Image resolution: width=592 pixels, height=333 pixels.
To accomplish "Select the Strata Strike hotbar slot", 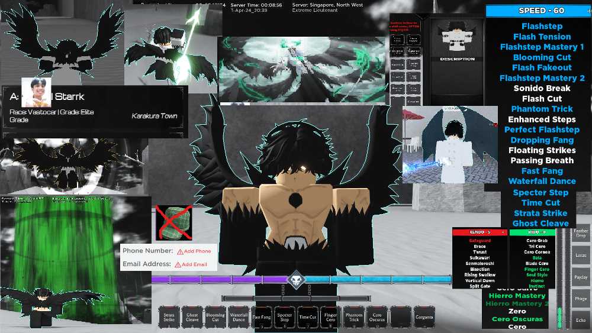I will (169, 317).
